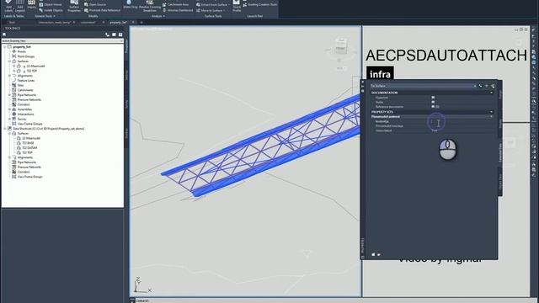Click the ViewCube in the drawing viewport
The height and width of the screenshot is (303, 539).
point(340,46)
